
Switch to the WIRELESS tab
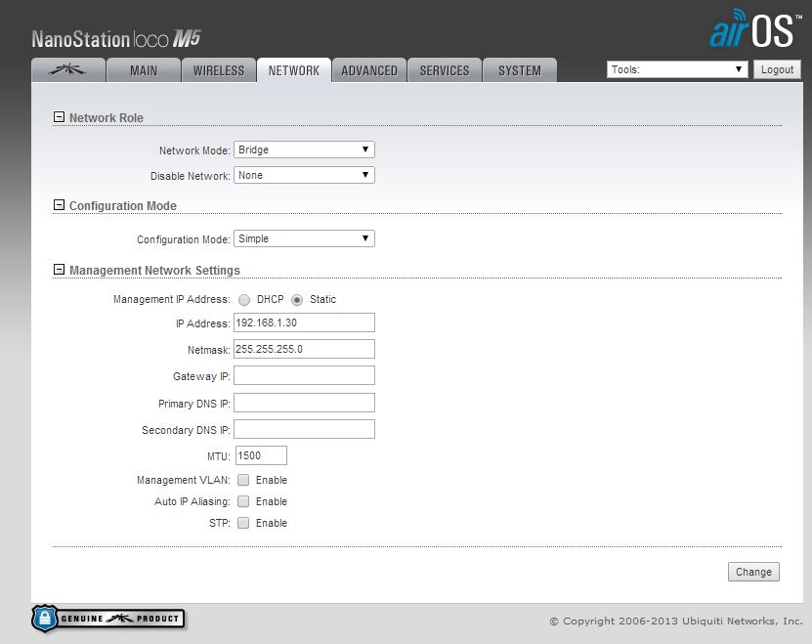click(x=219, y=70)
